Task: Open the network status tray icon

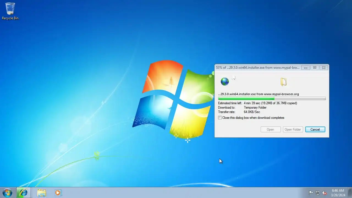Action: pos(318,193)
